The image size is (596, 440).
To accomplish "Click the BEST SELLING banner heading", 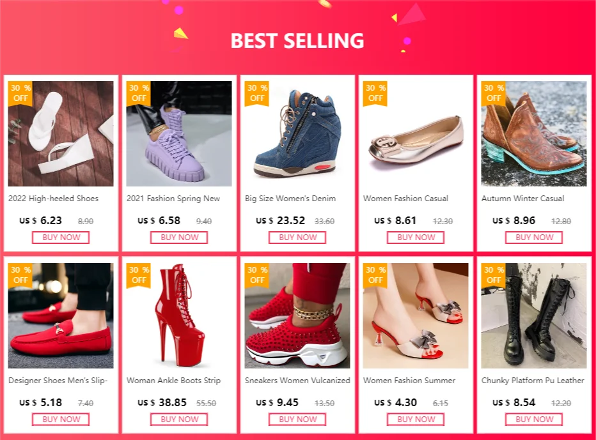I will tap(297, 41).
